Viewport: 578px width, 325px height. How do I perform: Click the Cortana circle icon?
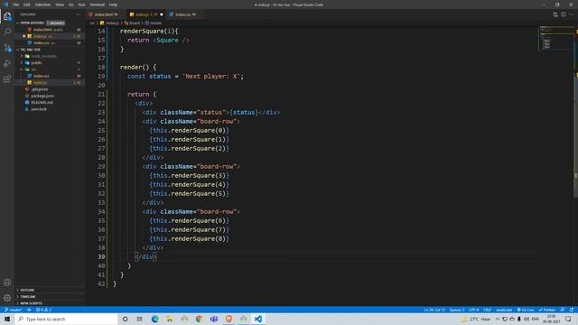pyautogui.click(x=125, y=319)
